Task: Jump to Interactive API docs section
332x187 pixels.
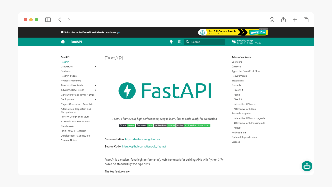Action: click(245, 104)
